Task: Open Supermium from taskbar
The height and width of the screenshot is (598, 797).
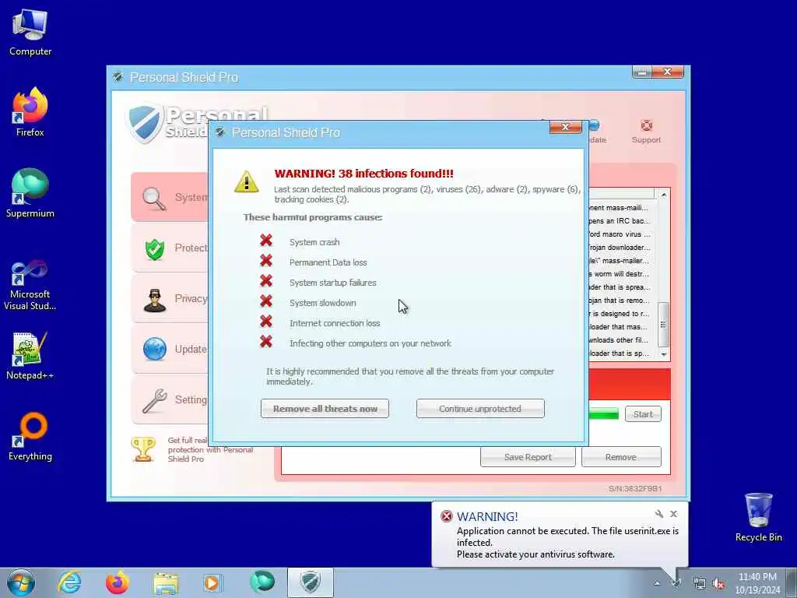Action: click(x=262, y=582)
